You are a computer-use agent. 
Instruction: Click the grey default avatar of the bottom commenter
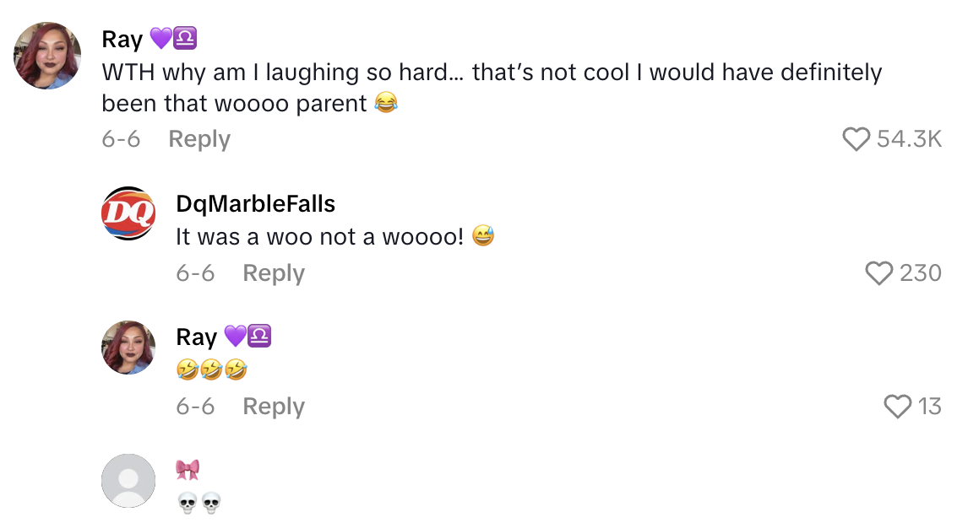[x=128, y=480]
